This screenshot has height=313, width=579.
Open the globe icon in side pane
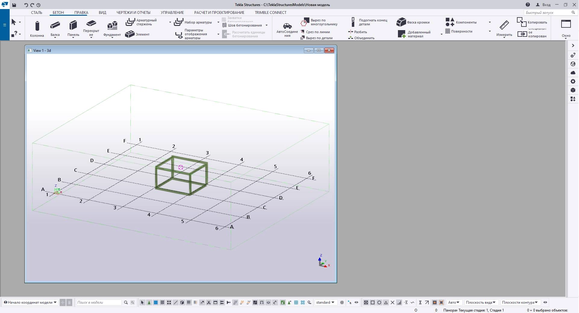573,64
